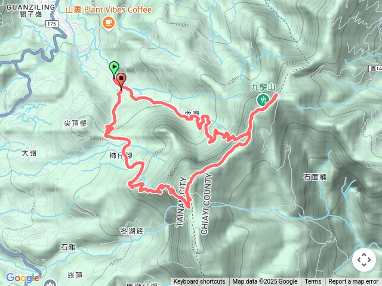The height and width of the screenshot is (286, 382).
Task: Click Report a map error link
Action: (353, 282)
